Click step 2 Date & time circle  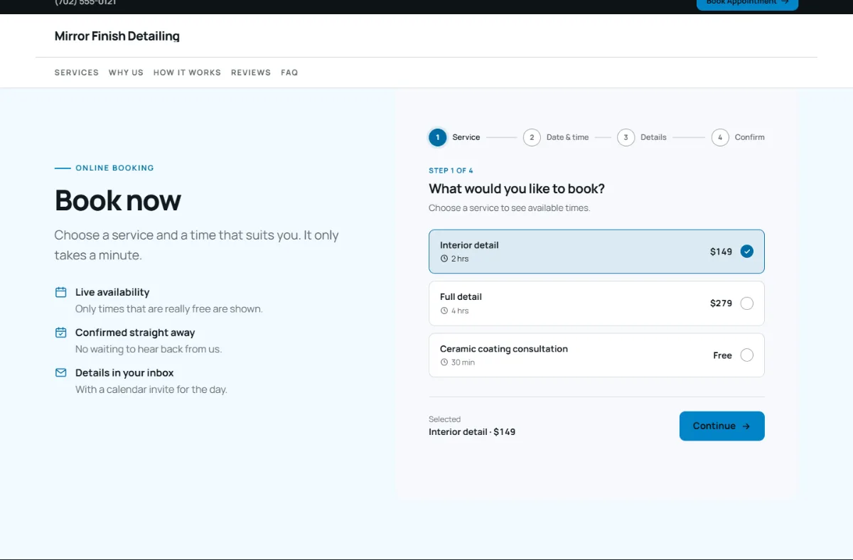(x=532, y=137)
